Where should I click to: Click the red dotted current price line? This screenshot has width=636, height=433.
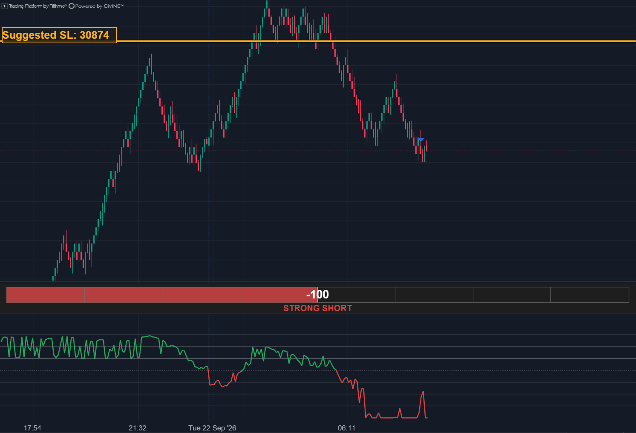[x=318, y=151]
